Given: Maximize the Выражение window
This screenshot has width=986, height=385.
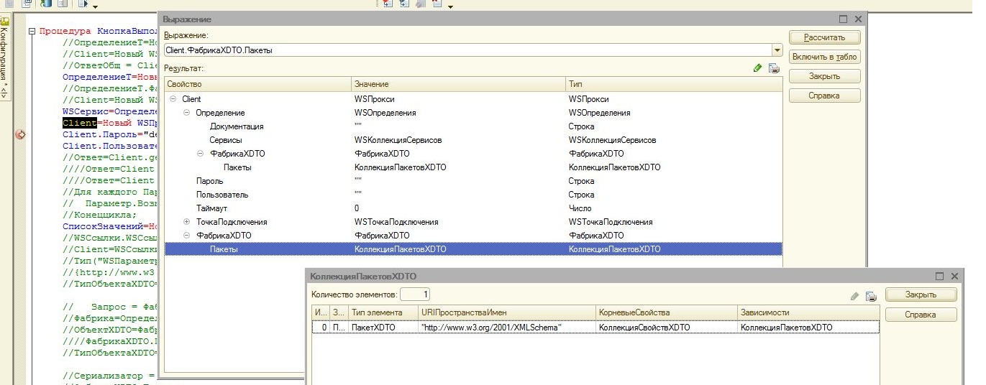Looking at the screenshot, I should coord(843,19).
